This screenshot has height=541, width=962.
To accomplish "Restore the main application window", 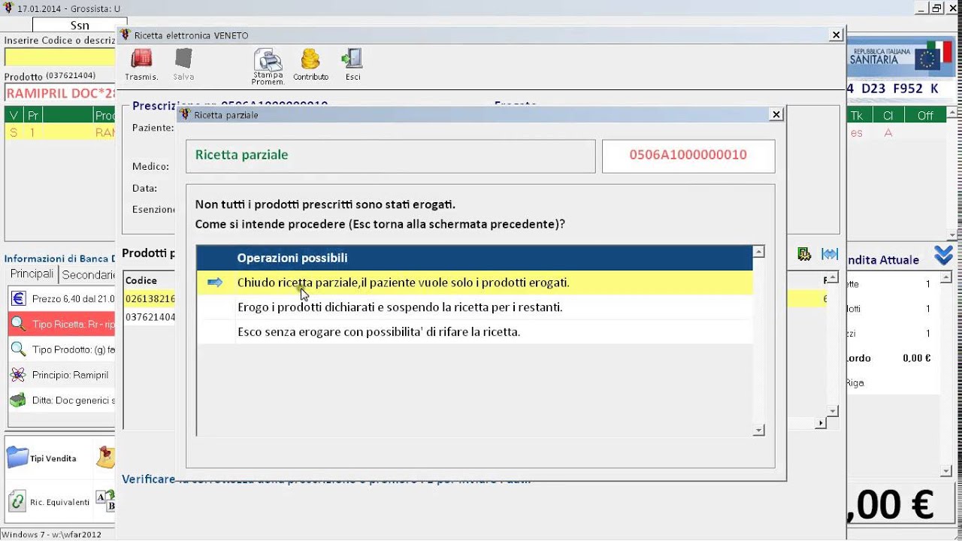I will click(936, 8).
